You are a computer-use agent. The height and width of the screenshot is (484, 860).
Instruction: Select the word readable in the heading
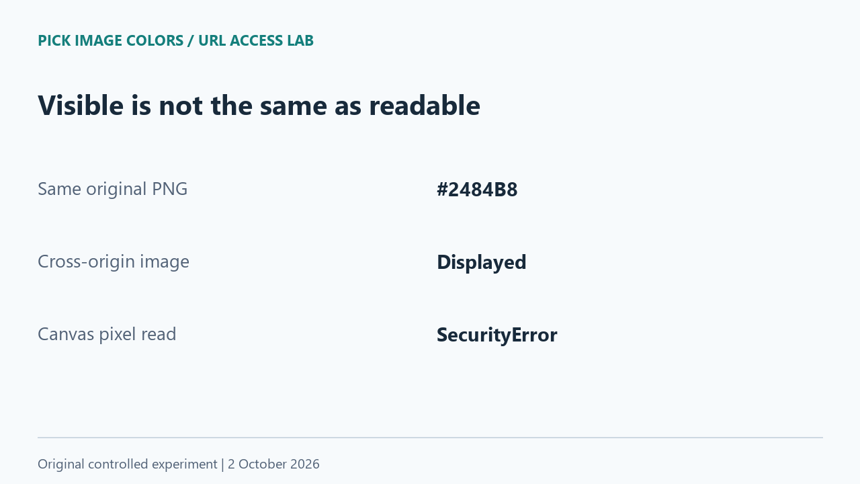(x=425, y=106)
